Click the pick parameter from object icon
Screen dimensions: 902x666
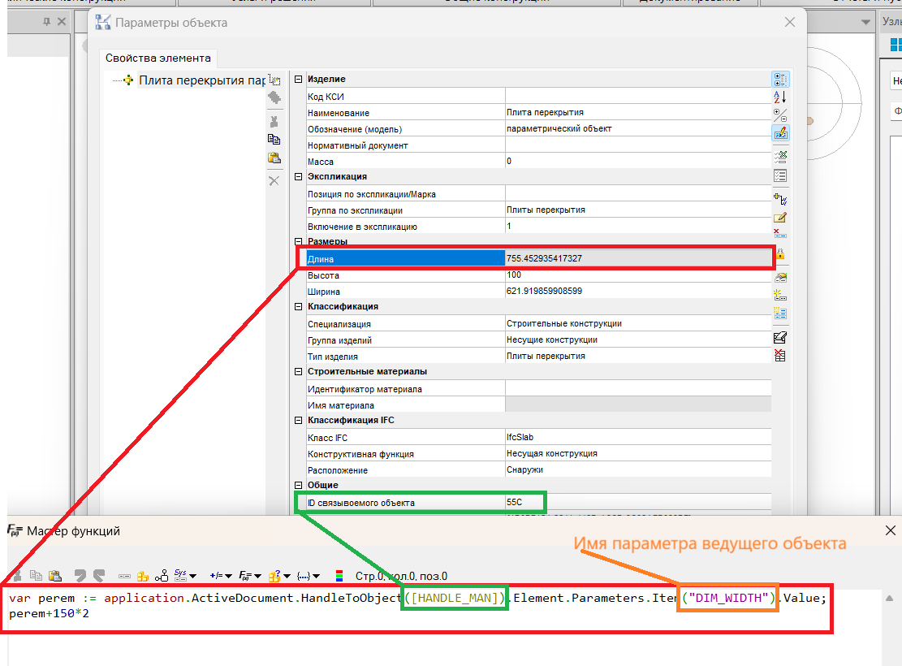coord(780,199)
